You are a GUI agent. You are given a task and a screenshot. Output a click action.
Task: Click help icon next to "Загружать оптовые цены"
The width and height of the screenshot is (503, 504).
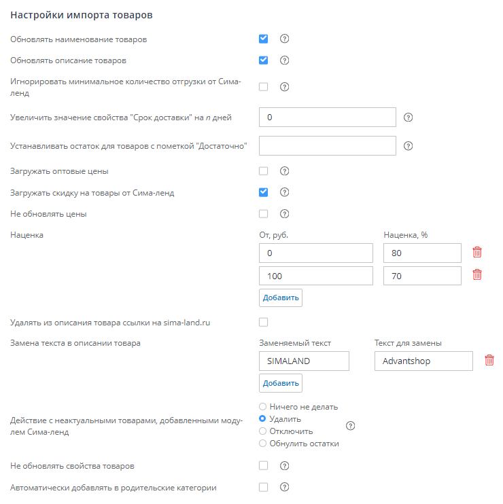[285, 171]
